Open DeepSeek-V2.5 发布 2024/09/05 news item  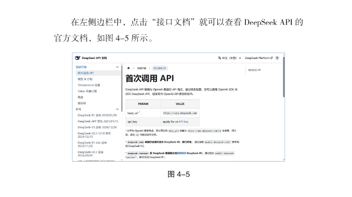tap(91, 154)
